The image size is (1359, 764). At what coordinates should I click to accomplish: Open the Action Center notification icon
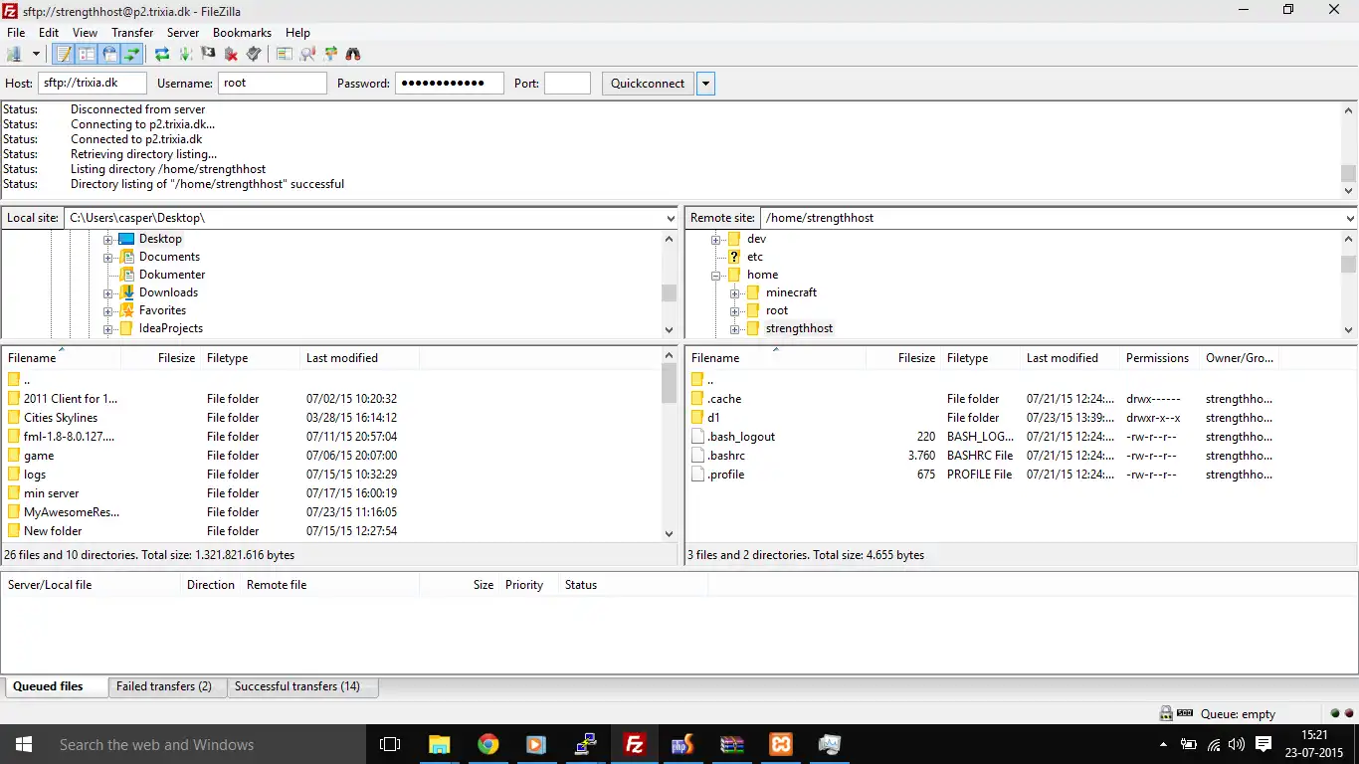point(1263,744)
